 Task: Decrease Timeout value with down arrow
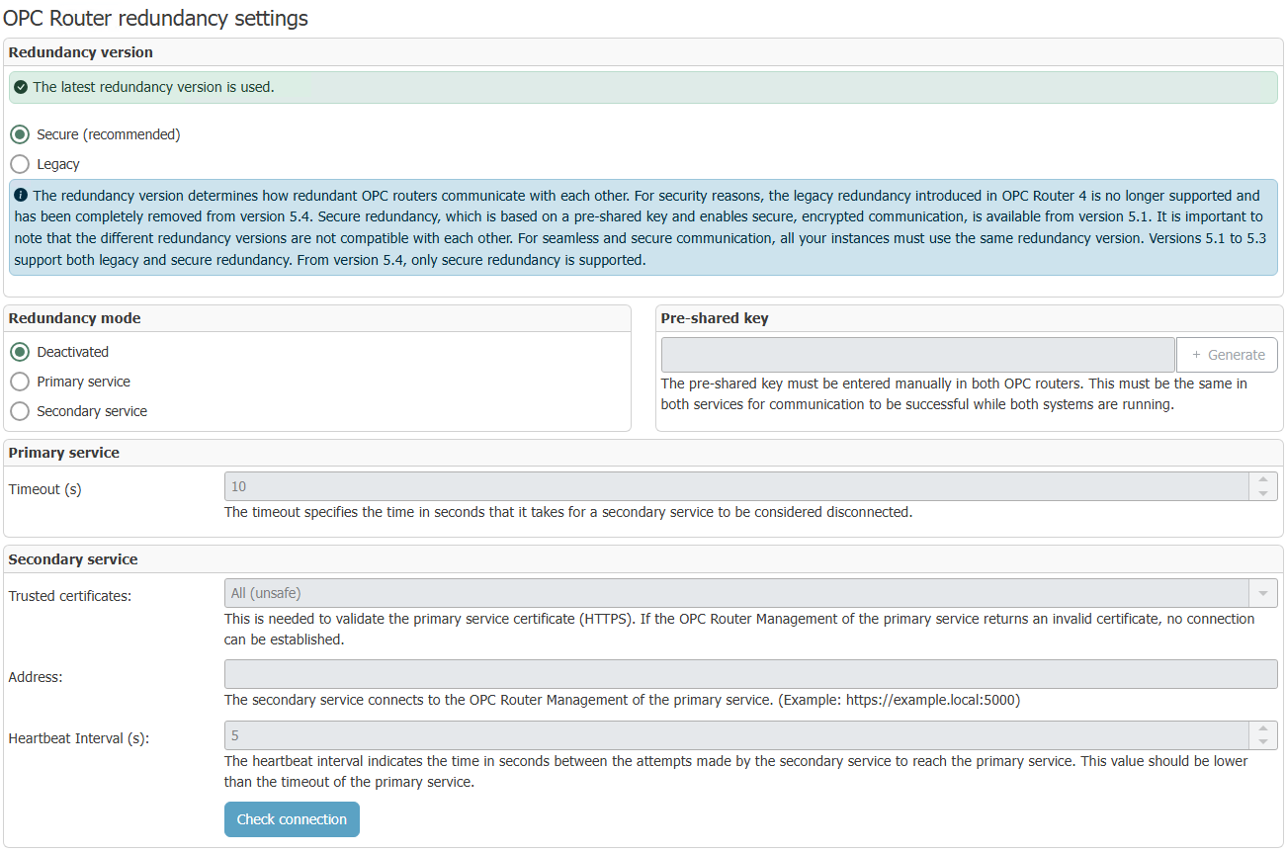tap(1263, 493)
